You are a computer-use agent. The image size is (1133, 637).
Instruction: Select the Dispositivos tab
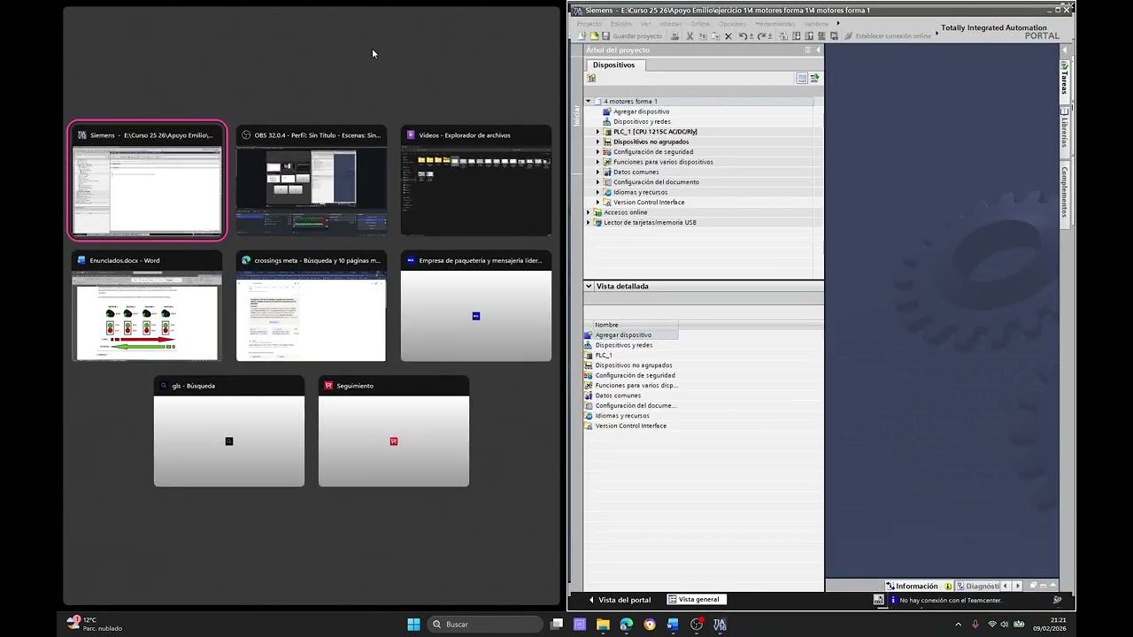pyautogui.click(x=613, y=65)
